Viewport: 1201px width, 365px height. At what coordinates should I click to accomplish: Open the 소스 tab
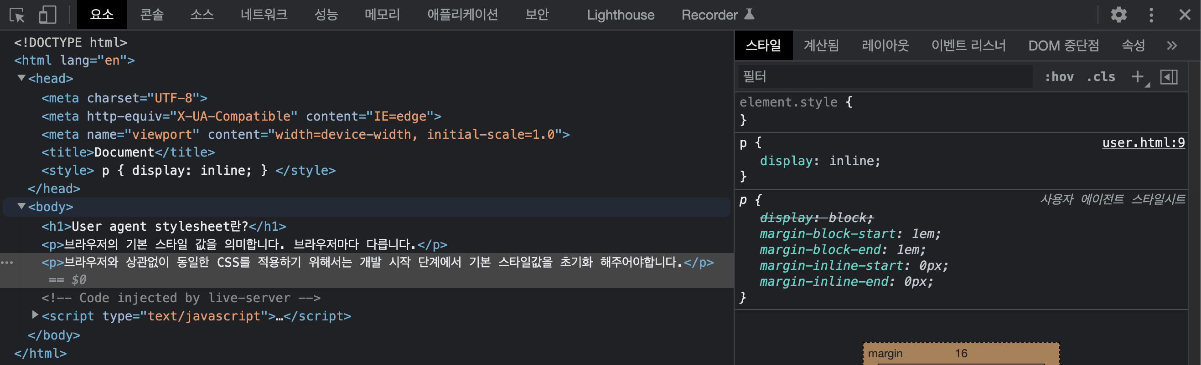click(202, 15)
